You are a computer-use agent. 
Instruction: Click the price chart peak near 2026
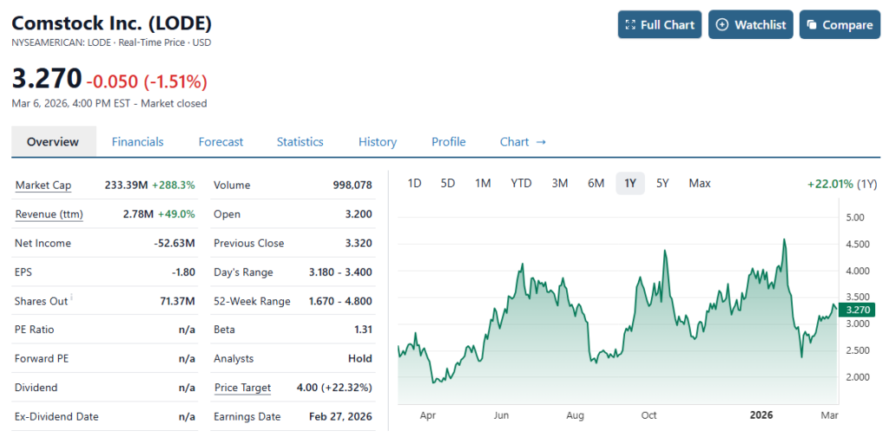784,240
